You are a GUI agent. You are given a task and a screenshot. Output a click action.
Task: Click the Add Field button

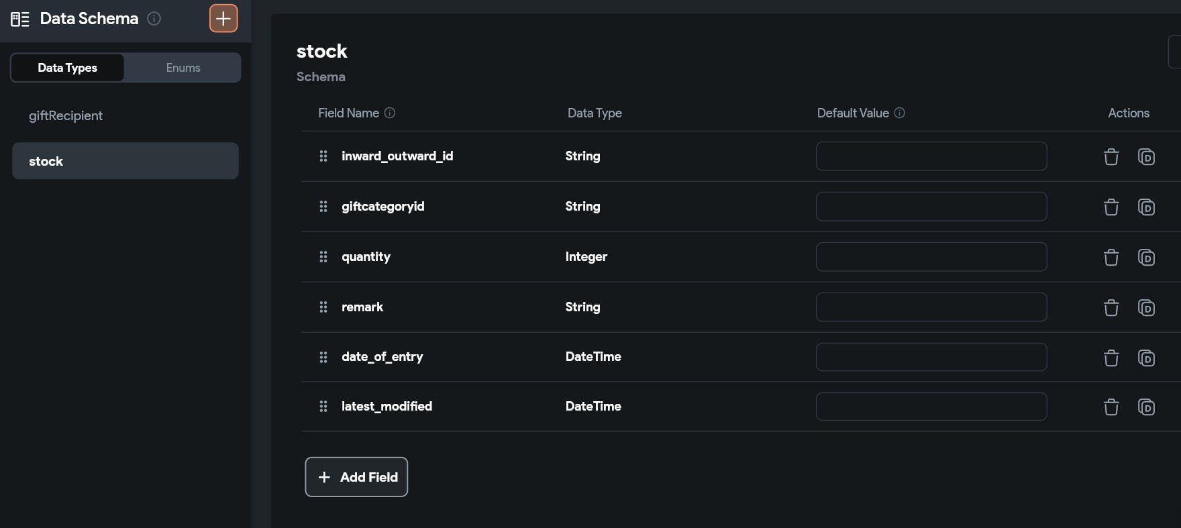[356, 477]
